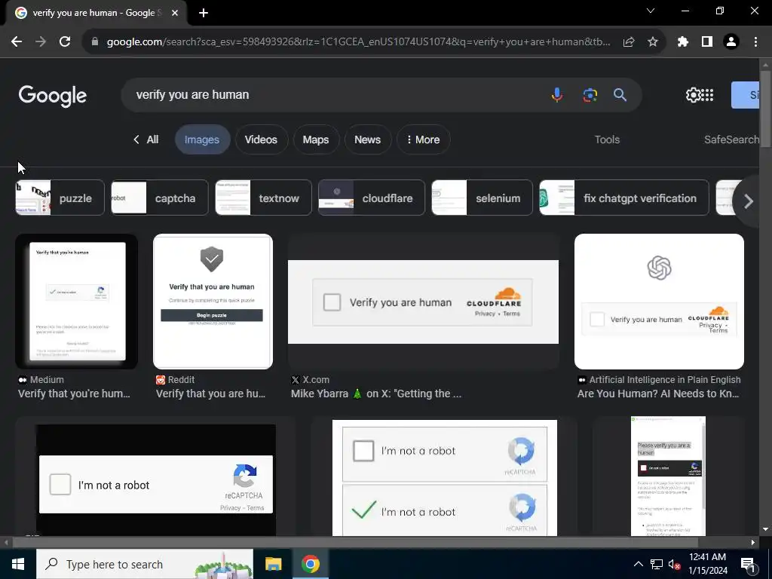Open the Extensions puzzle icon
This screenshot has width=772, height=579.
[683, 42]
